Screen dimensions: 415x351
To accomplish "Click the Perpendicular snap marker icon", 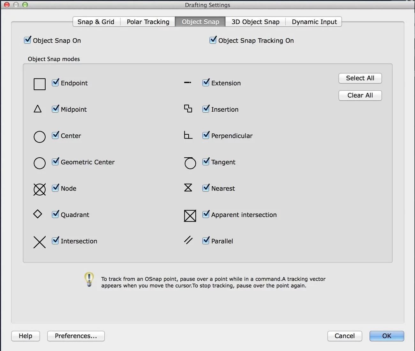I will click(188, 135).
